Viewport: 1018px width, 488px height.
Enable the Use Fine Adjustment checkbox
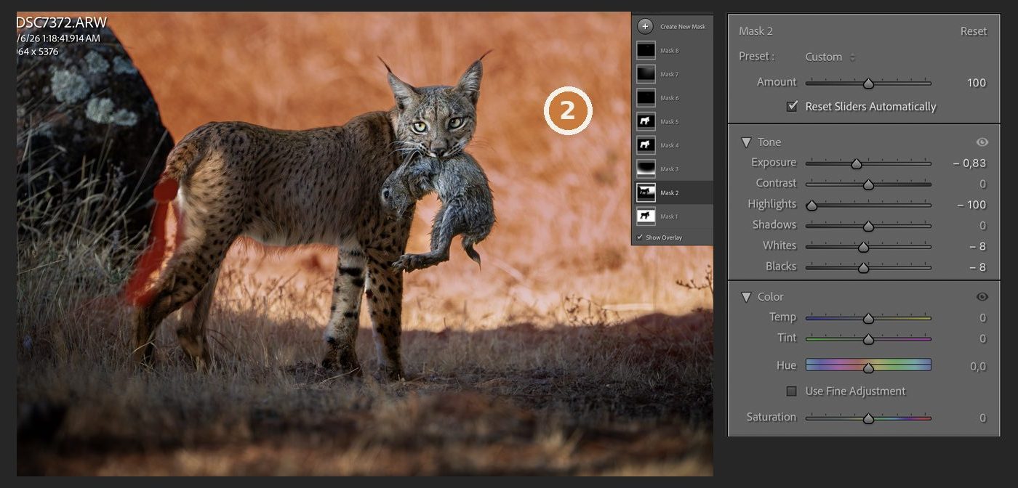pos(792,391)
